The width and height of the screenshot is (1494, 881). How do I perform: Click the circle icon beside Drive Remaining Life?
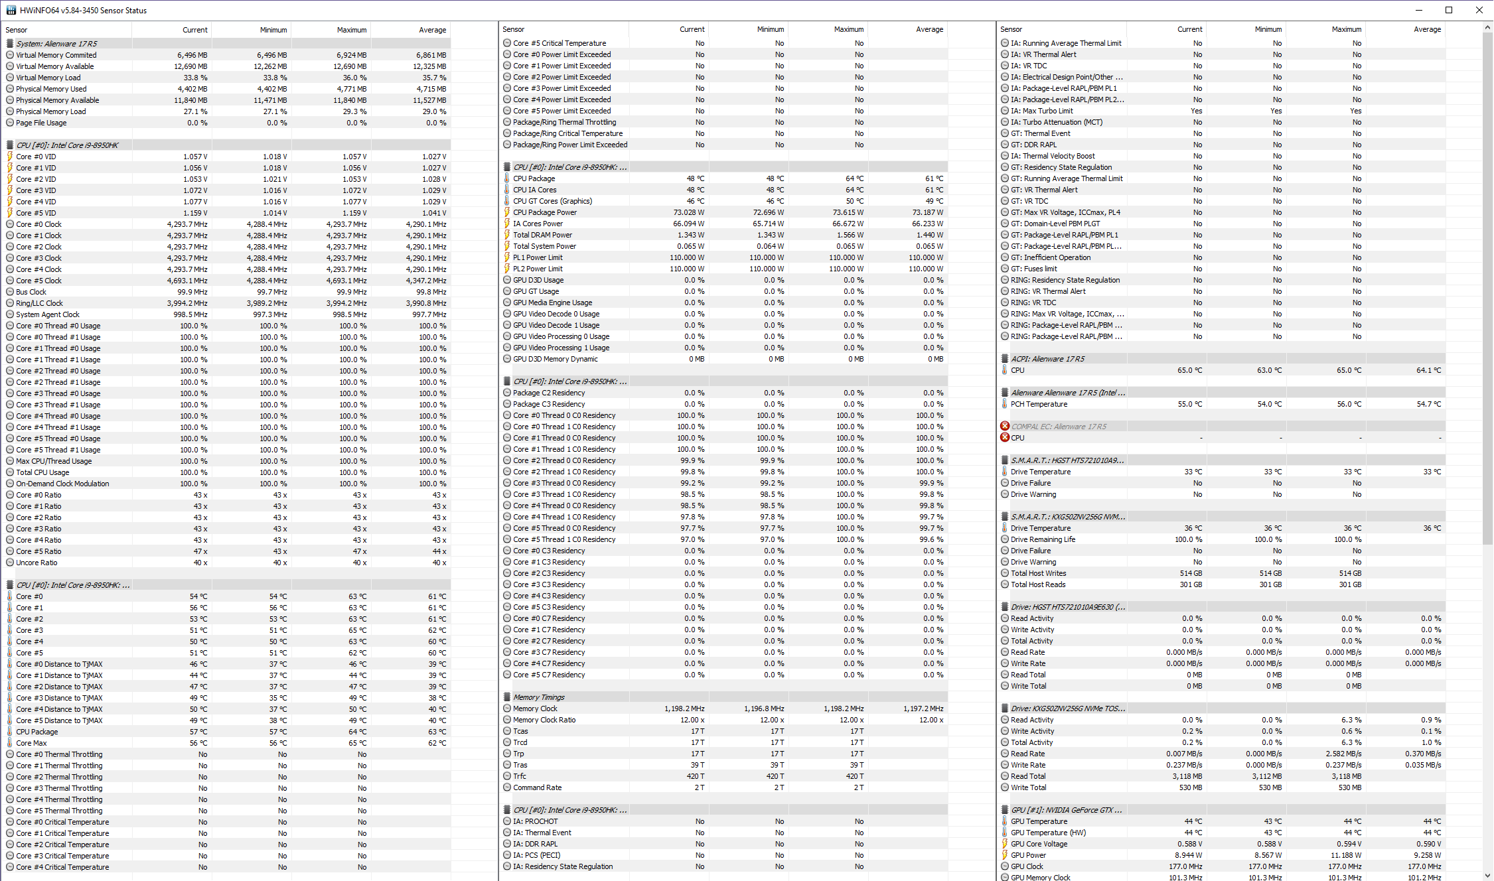(x=1005, y=539)
